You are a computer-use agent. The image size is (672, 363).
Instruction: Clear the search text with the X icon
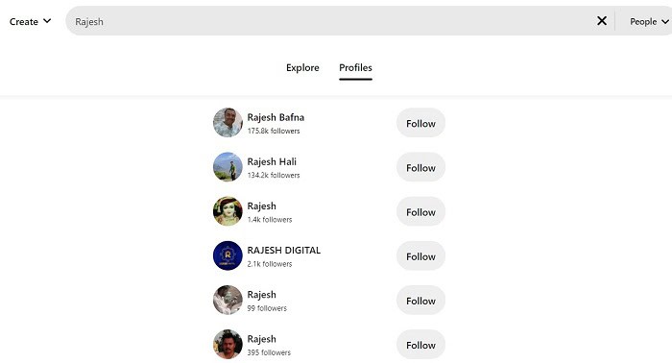(x=602, y=20)
